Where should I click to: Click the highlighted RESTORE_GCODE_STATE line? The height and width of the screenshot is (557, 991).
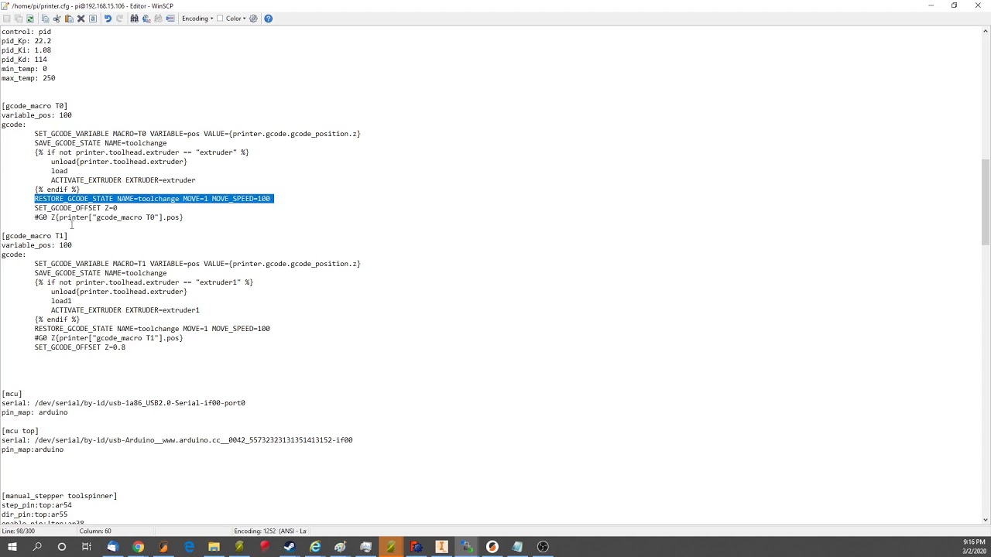click(153, 199)
